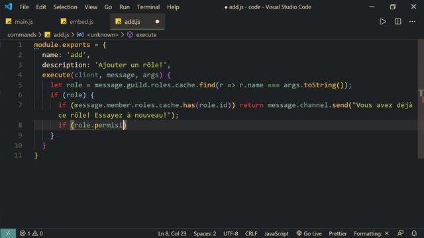
Task: Click the main.js tab file icon
Action: [x=9, y=21]
